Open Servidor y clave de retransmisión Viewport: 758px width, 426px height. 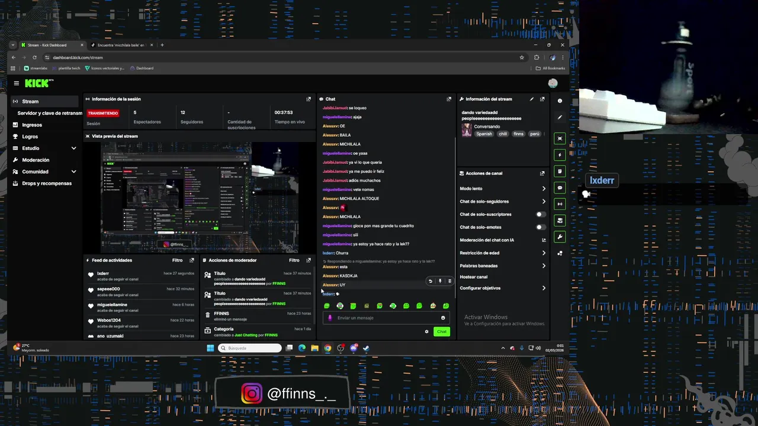(50, 113)
